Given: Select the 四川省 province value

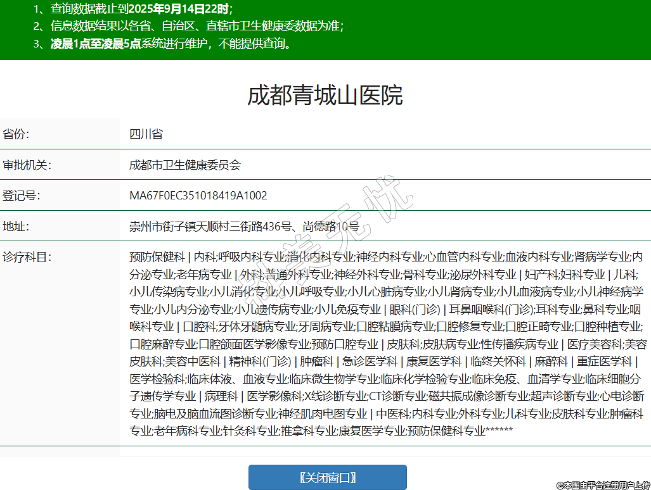Looking at the screenshot, I should [x=146, y=134].
